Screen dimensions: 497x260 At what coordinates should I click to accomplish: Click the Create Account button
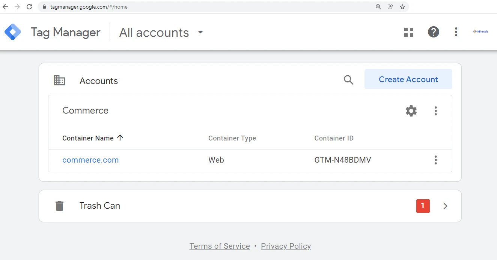tap(408, 79)
